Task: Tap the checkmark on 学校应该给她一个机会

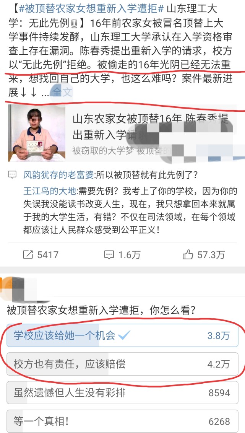Action: click(124, 335)
